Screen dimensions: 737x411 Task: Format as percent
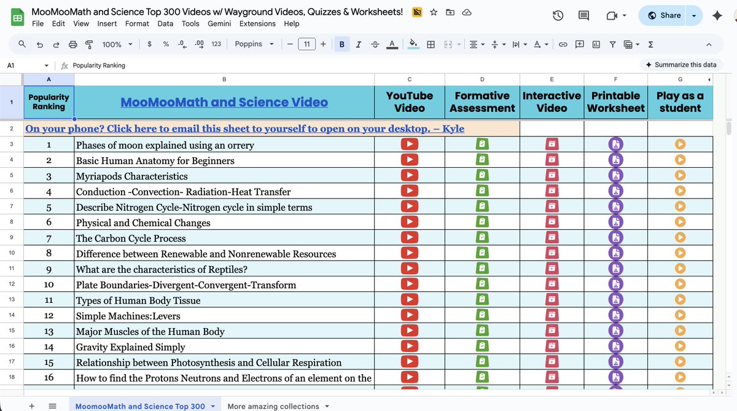166,44
